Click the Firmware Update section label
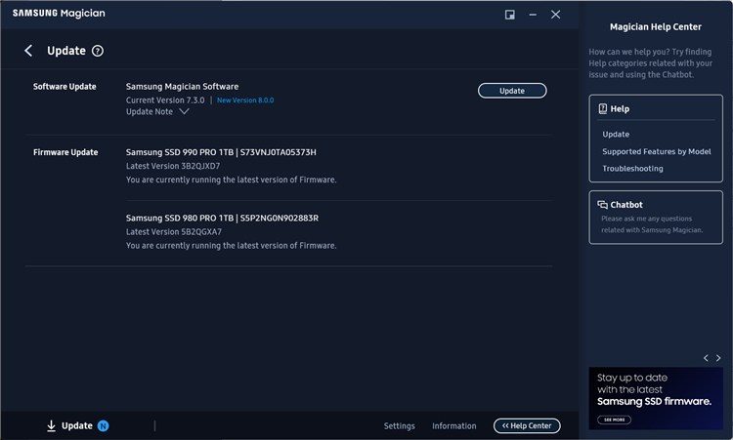Viewport: 733px width, 440px height. (x=65, y=152)
